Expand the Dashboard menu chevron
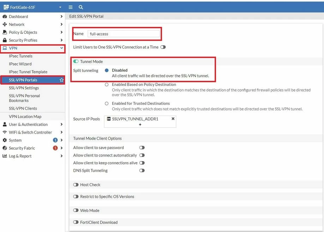The height and width of the screenshot is (232, 324). point(61,17)
